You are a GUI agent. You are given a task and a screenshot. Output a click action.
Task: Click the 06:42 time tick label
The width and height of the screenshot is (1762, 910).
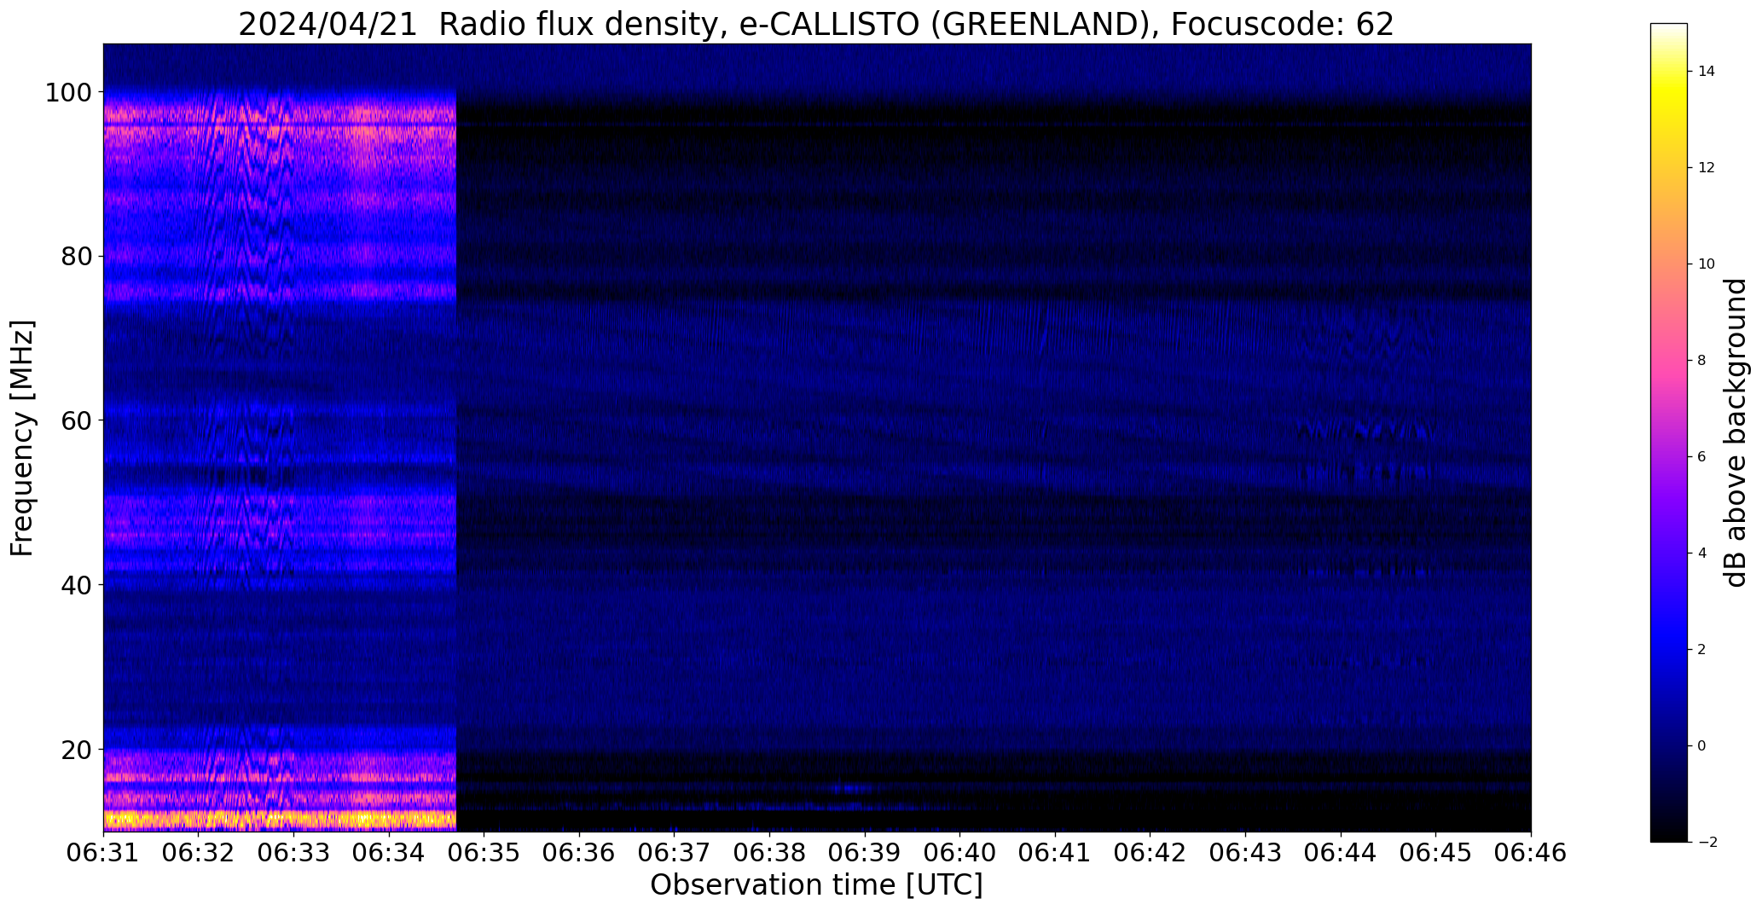1151,854
